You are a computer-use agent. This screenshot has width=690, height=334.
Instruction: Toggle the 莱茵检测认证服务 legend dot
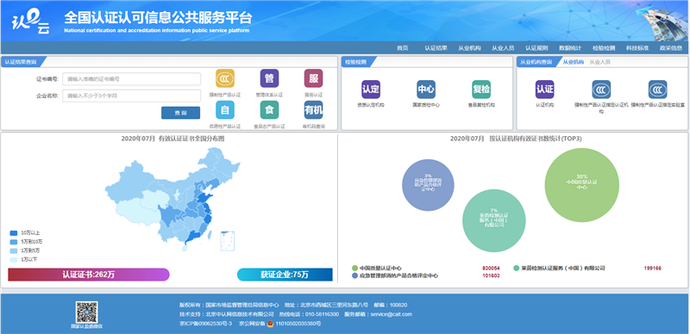pyautogui.click(x=516, y=268)
